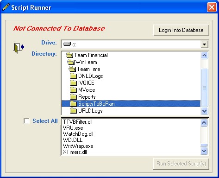Image resolution: width=219 pixels, height=178 pixels.
Task: Select ScriptsToBeRan folder
Action: tap(131, 104)
